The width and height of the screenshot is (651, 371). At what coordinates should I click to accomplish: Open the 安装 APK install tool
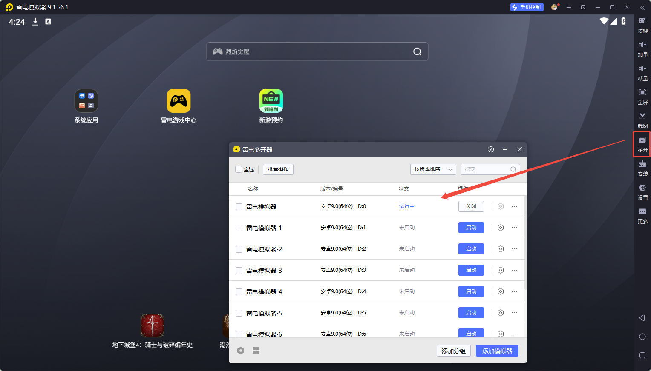pos(642,168)
